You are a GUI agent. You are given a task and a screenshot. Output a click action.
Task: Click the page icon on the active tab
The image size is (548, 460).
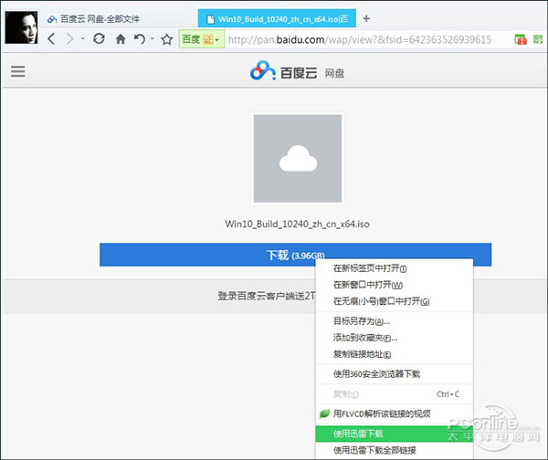pos(210,19)
